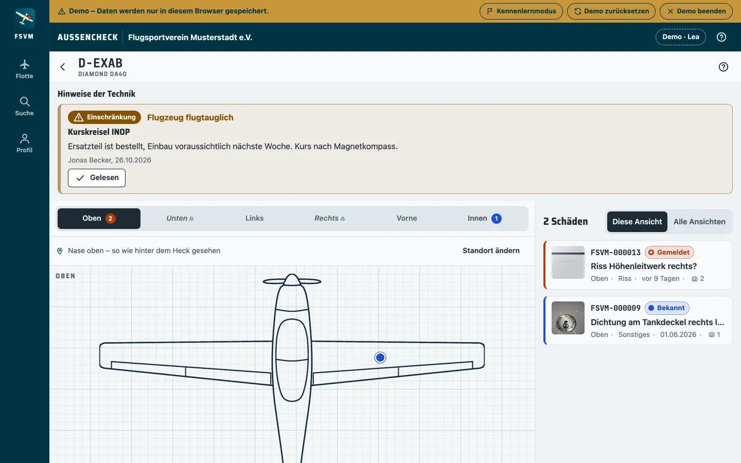Click the '2 Schäden' heading
The image size is (741, 463).
566,222
